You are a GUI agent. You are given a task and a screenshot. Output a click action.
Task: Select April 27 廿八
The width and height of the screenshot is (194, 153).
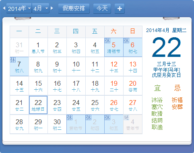(x=133, y=105)
